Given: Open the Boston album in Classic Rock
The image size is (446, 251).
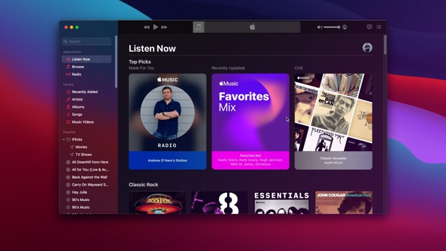Looking at the screenshot, I should click(157, 202).
